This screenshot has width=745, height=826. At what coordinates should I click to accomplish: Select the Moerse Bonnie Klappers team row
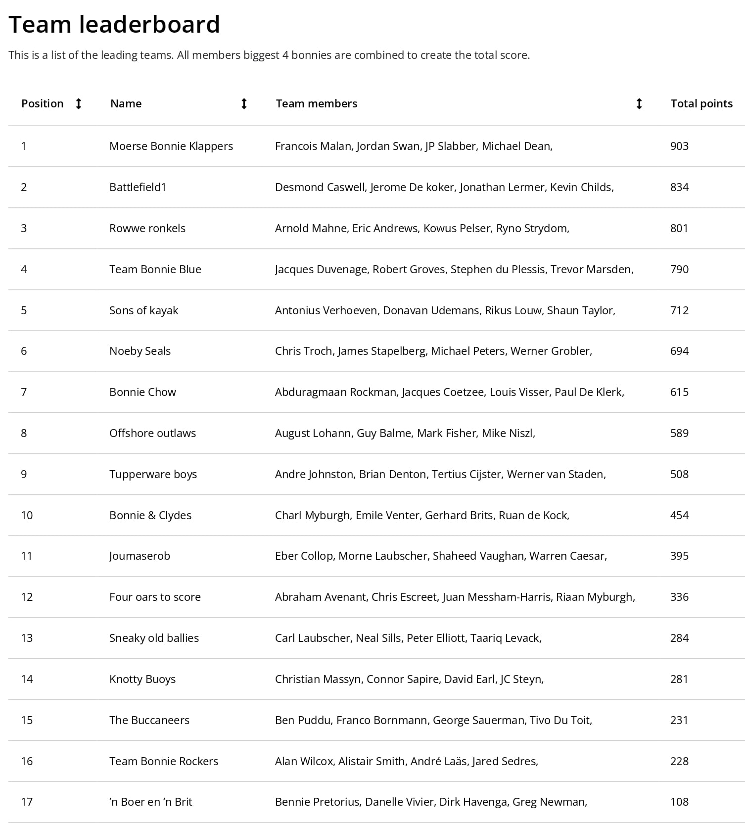[x=376, y=146]
